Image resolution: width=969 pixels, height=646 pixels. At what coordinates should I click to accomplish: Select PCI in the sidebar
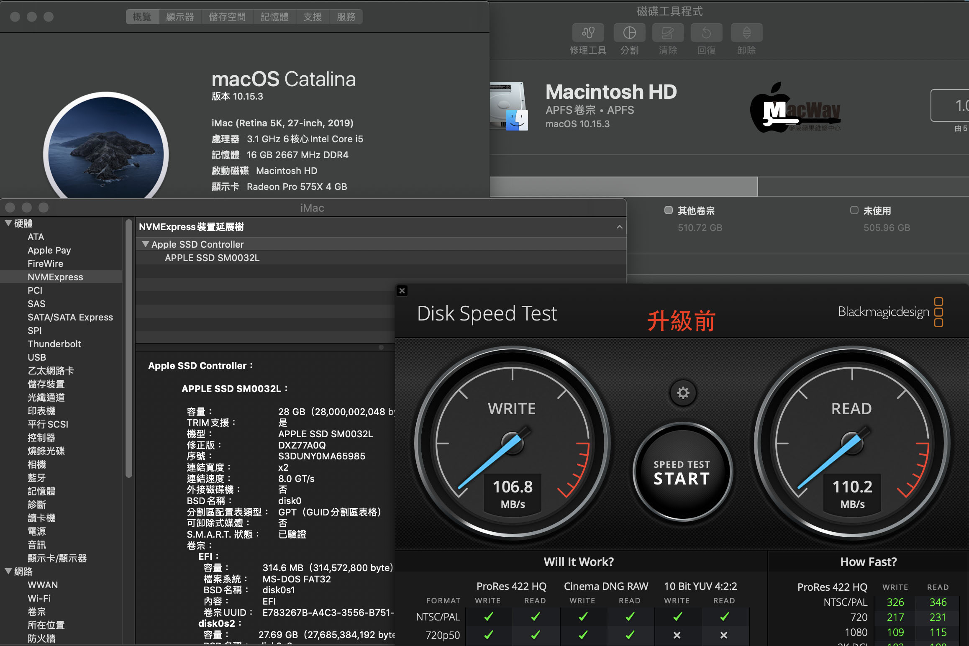point(61,290)
